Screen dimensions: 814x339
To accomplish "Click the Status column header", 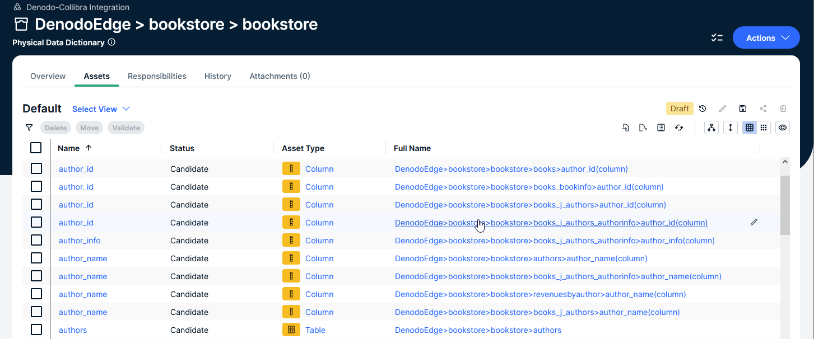I will [182, 148].
